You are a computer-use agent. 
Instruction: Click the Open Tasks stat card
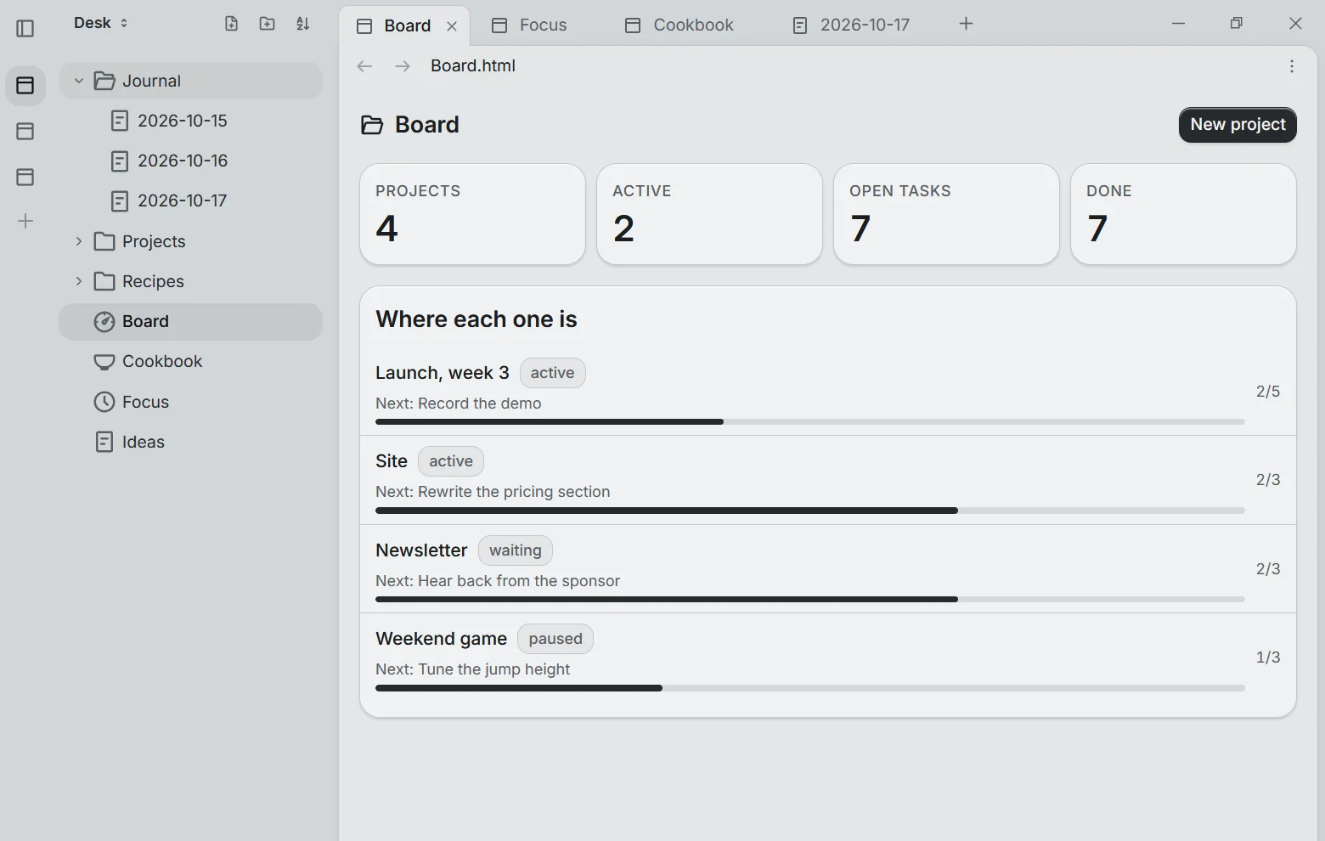(946, 214)
